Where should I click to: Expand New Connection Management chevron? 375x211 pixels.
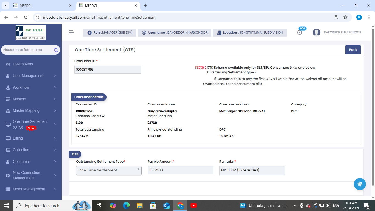click(55, 175)
